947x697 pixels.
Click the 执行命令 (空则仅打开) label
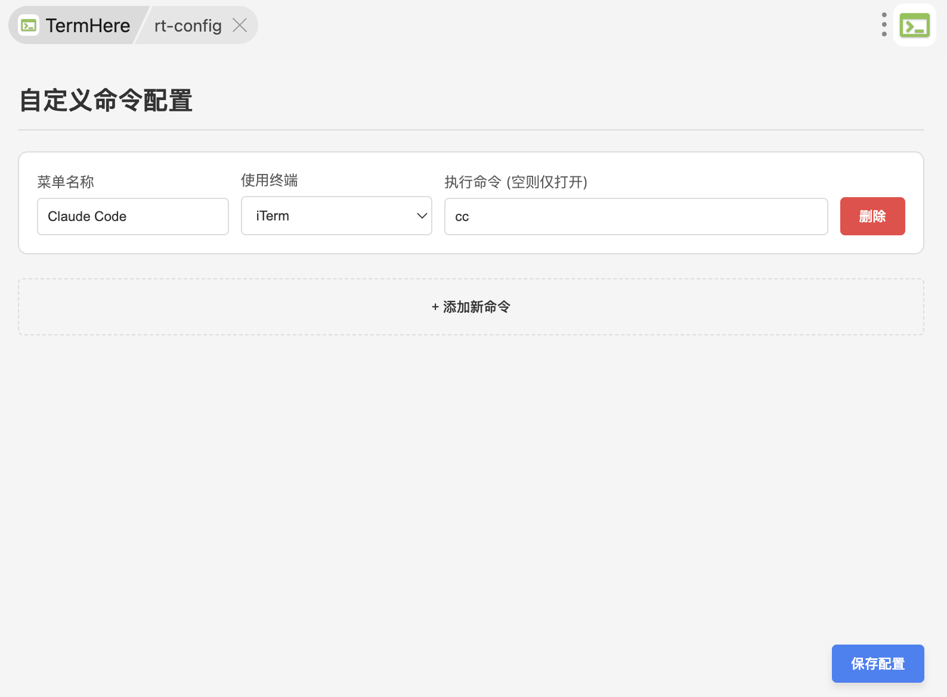click(x=515, y=182)
